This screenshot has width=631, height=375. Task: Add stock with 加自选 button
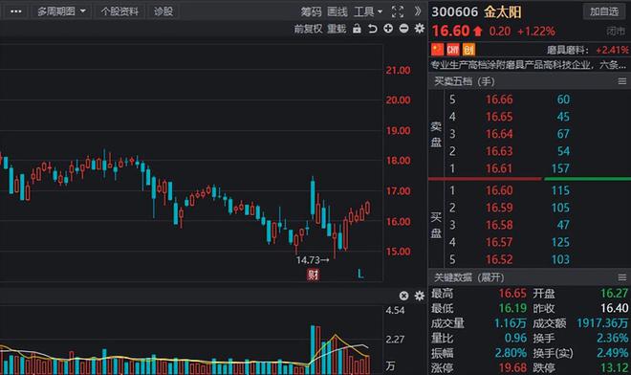click(604, 11)
